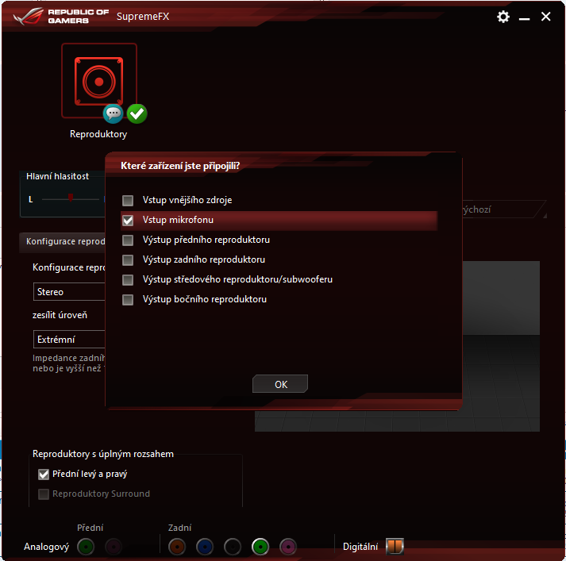Open the Extrémní amplification level dropdown
Screen dimensions: 566x561
(x=69, y=339)
